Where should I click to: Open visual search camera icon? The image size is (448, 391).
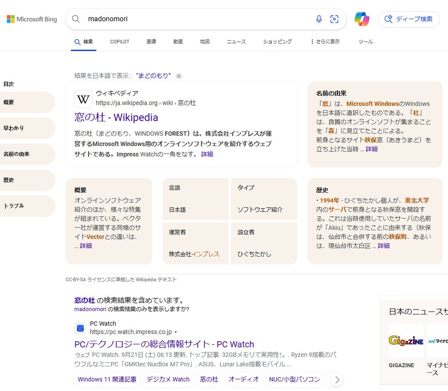[334, 19]
